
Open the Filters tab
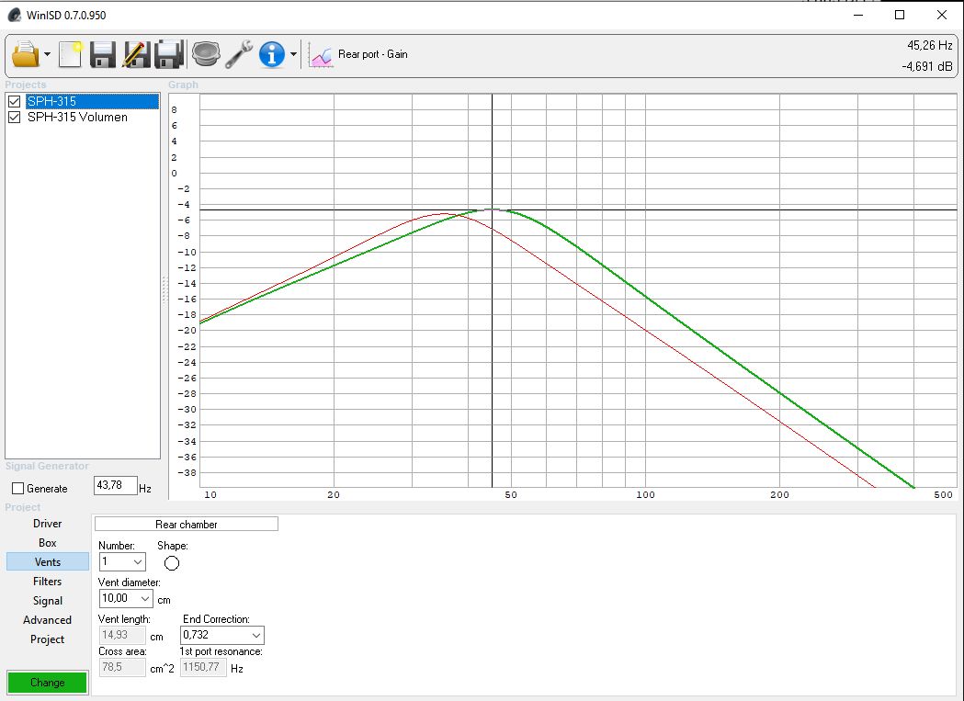48,582
